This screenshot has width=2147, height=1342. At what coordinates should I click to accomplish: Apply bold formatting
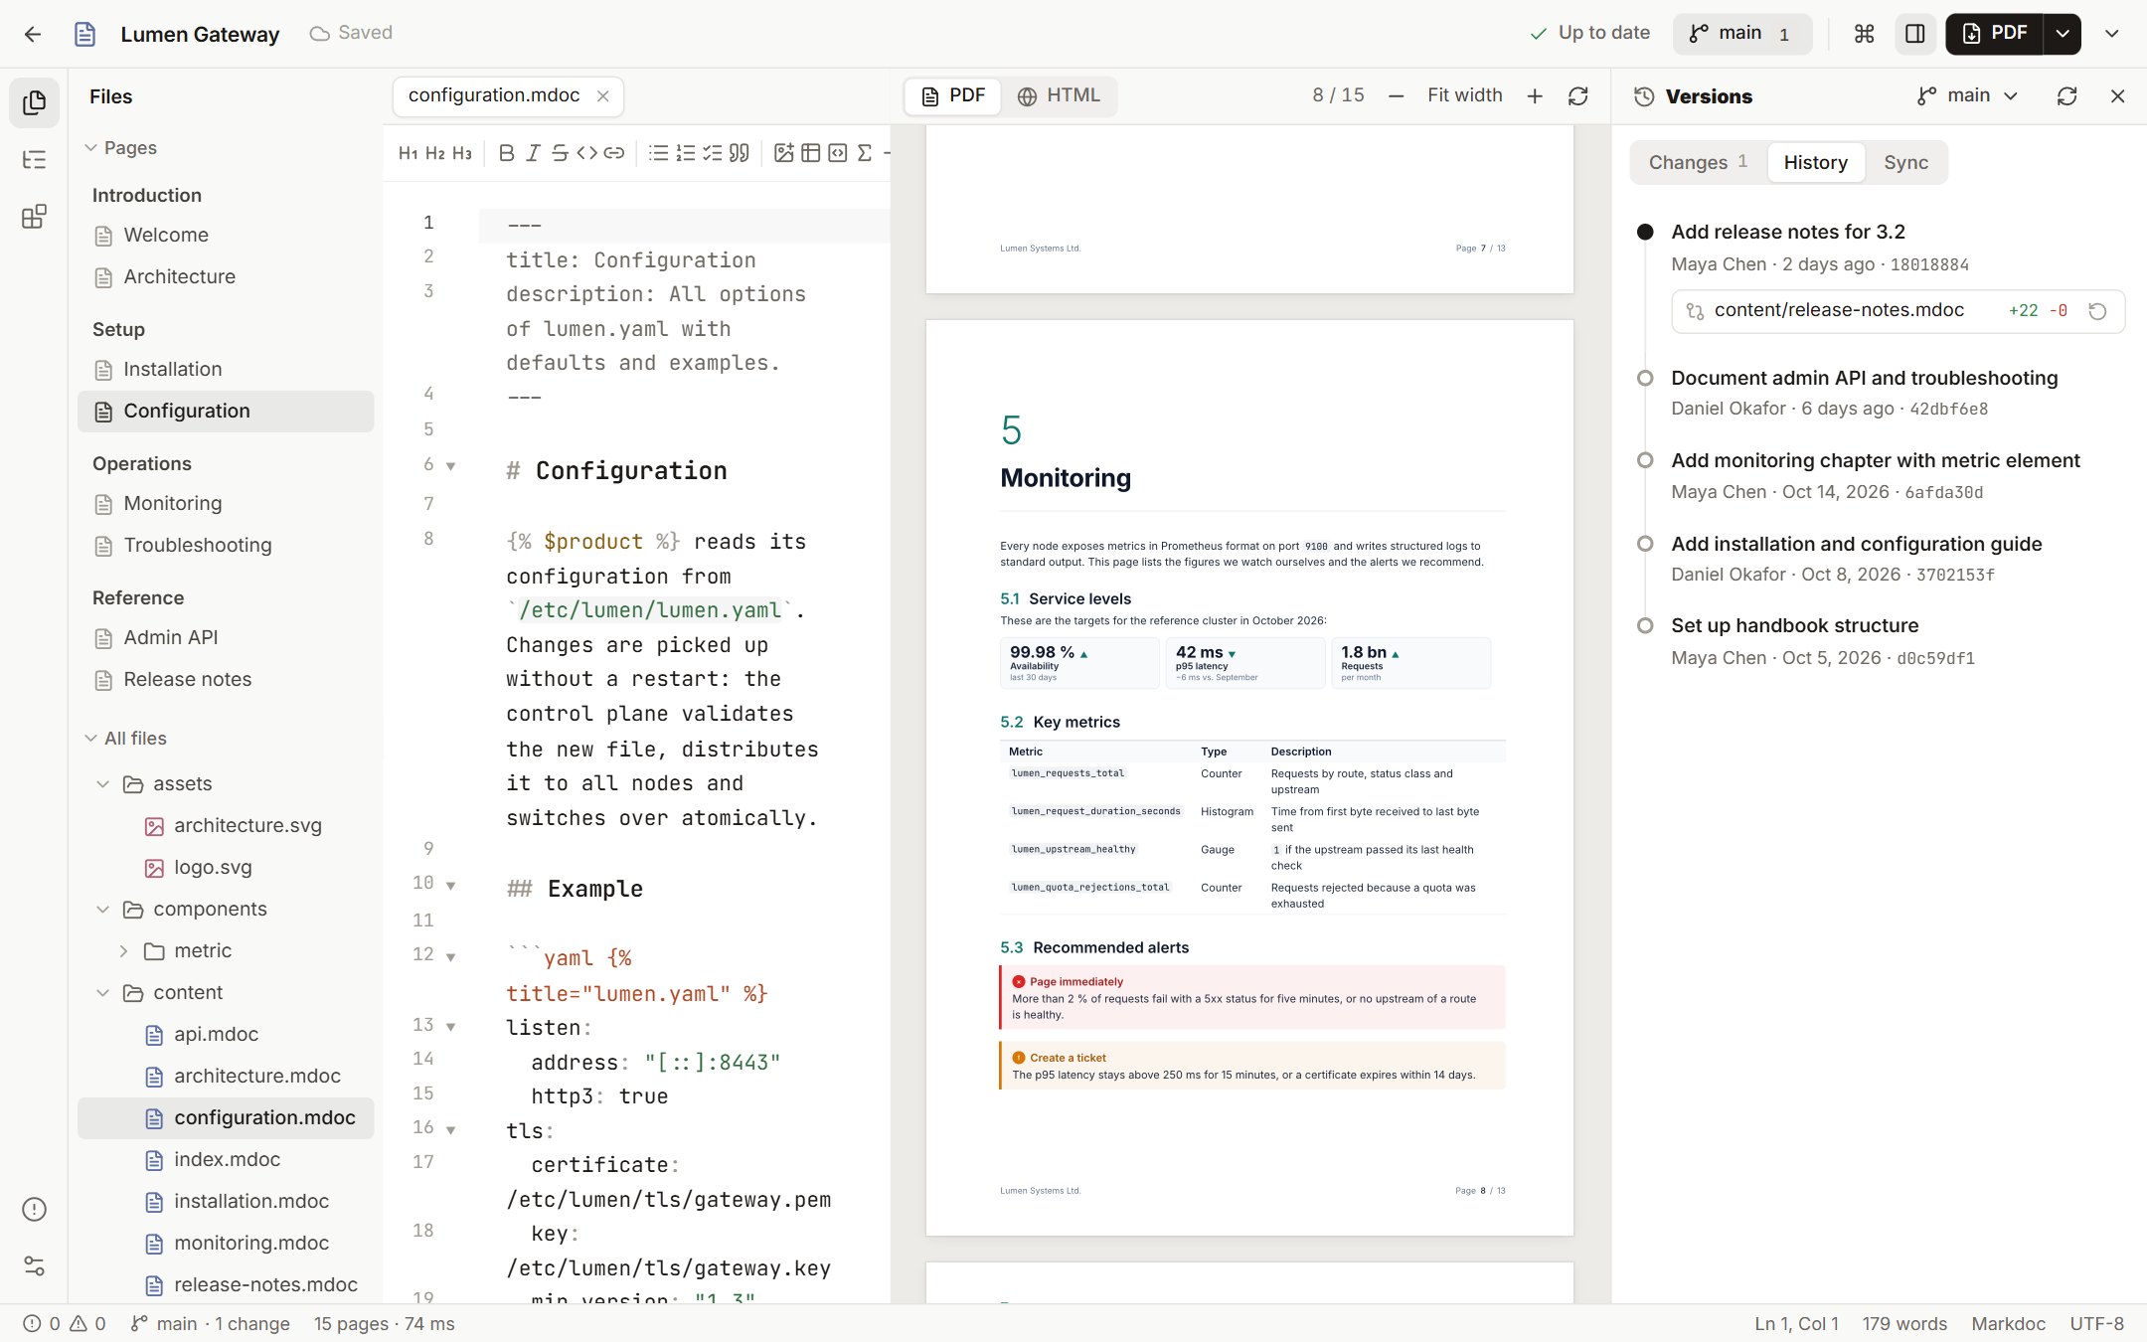pyautogui.click(x=506, y=153)
